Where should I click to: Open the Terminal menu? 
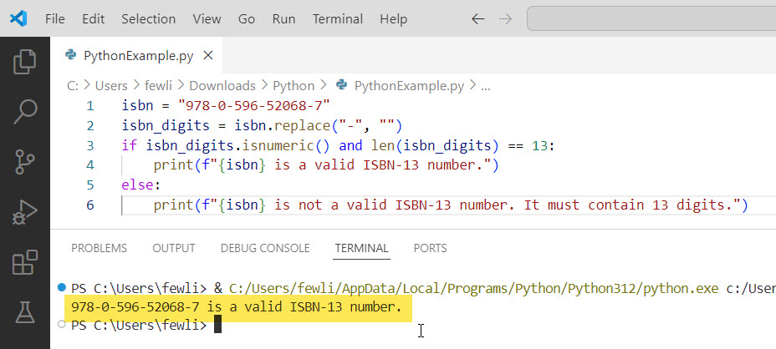tap(338, 18)
